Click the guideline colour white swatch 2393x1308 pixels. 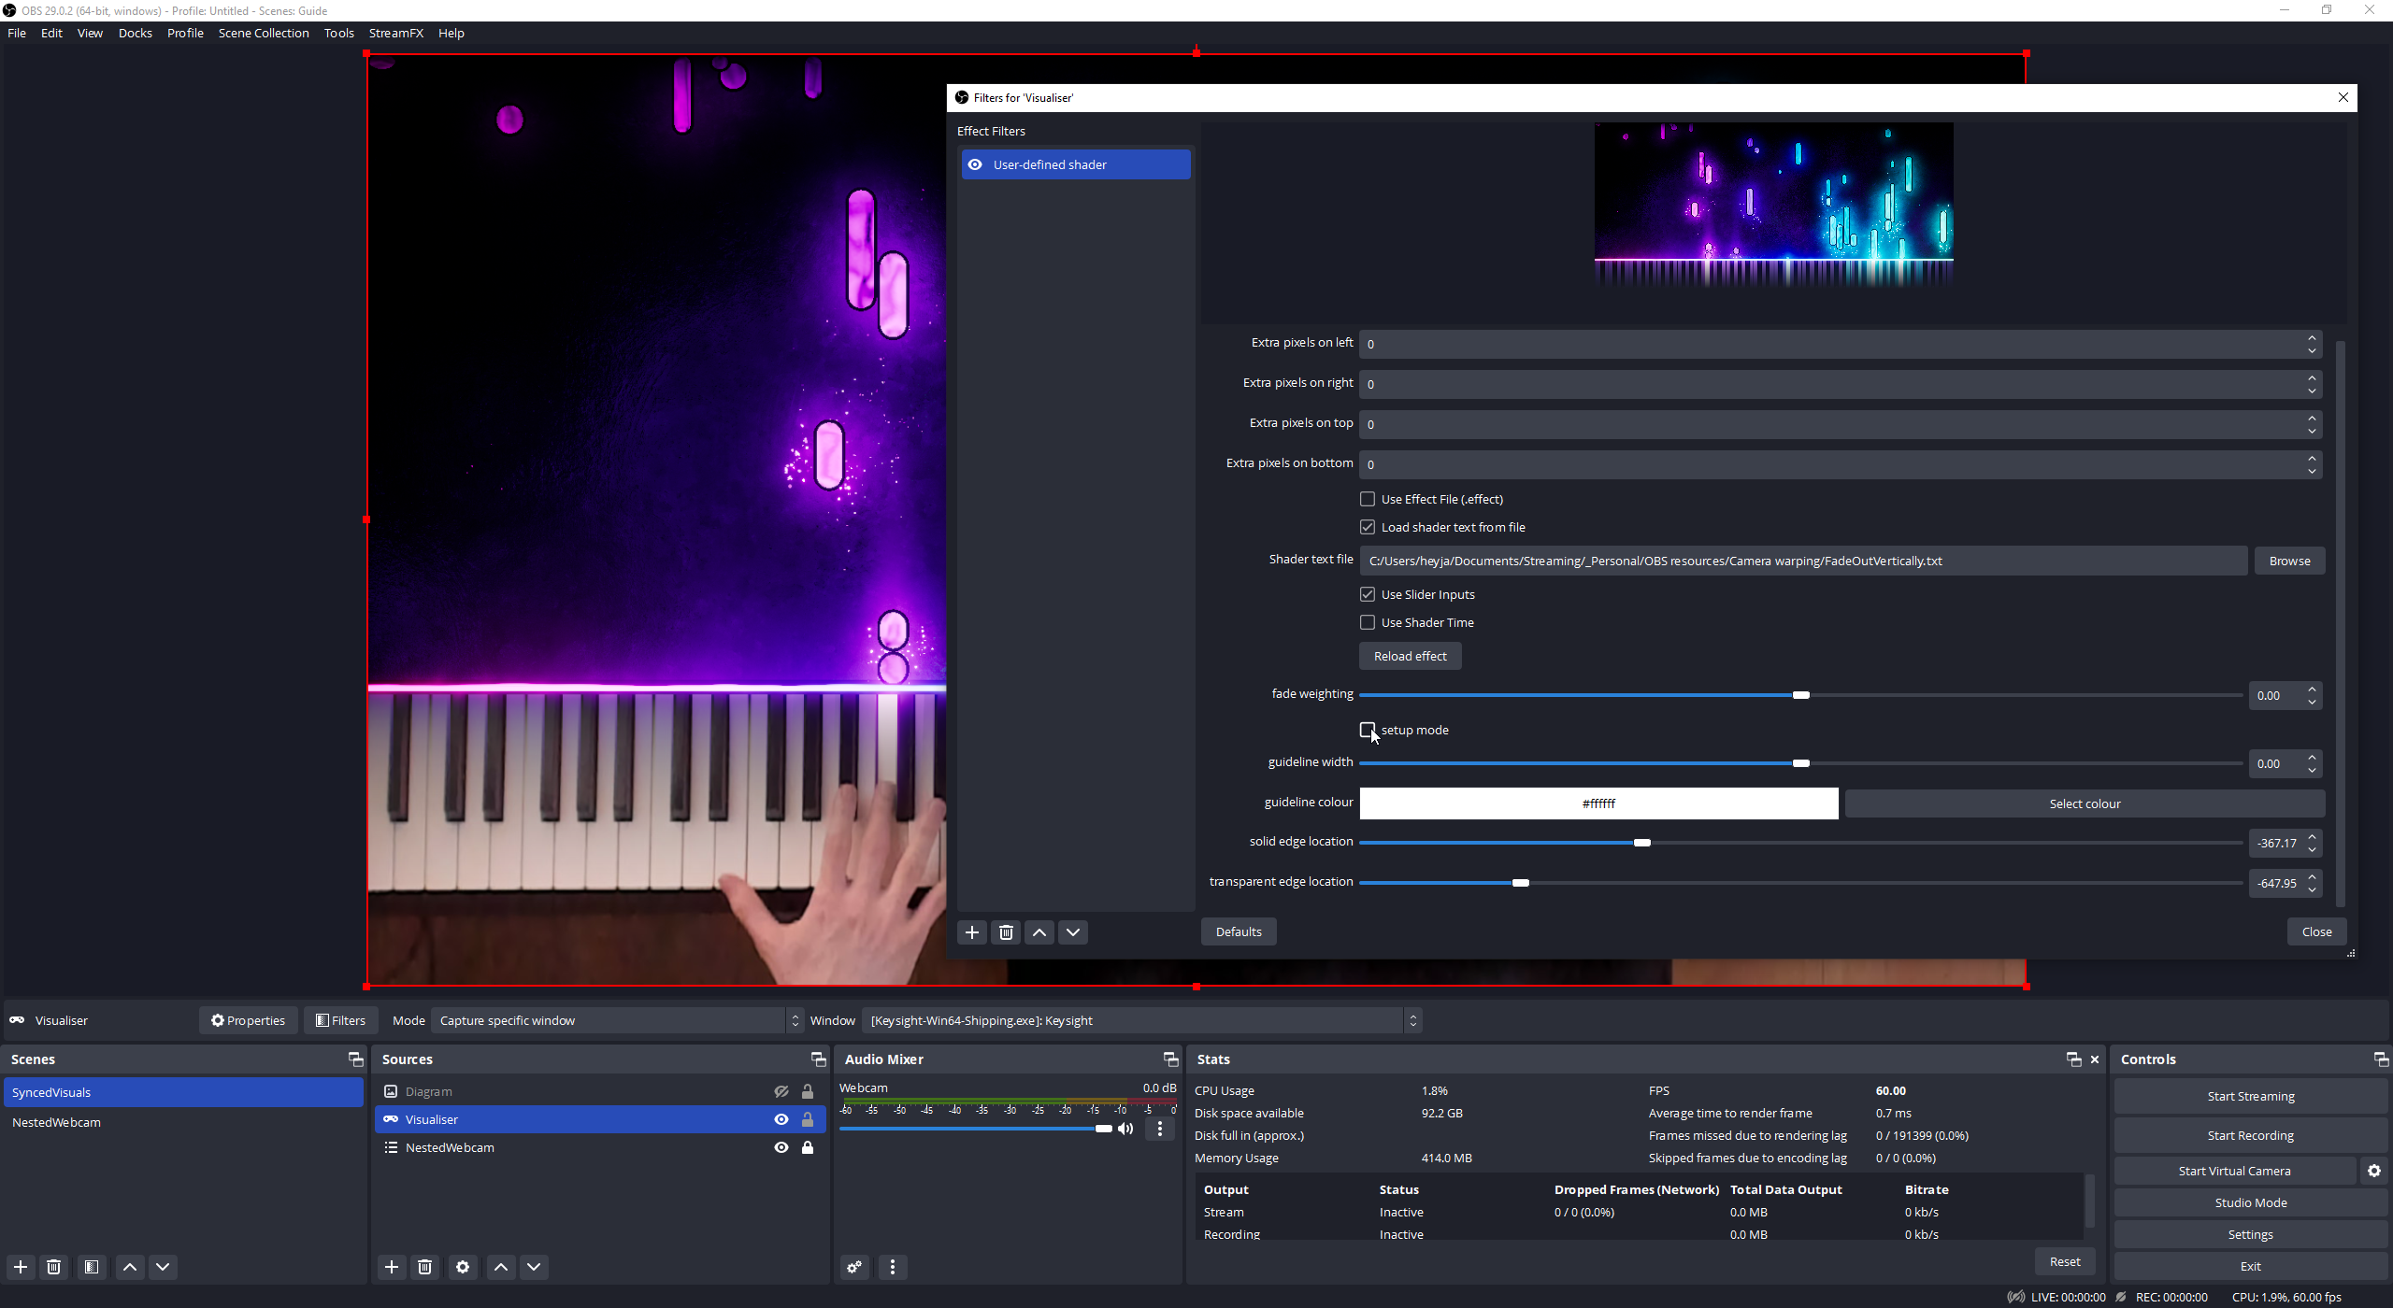pyautogui.click(x=1598, y=803)
